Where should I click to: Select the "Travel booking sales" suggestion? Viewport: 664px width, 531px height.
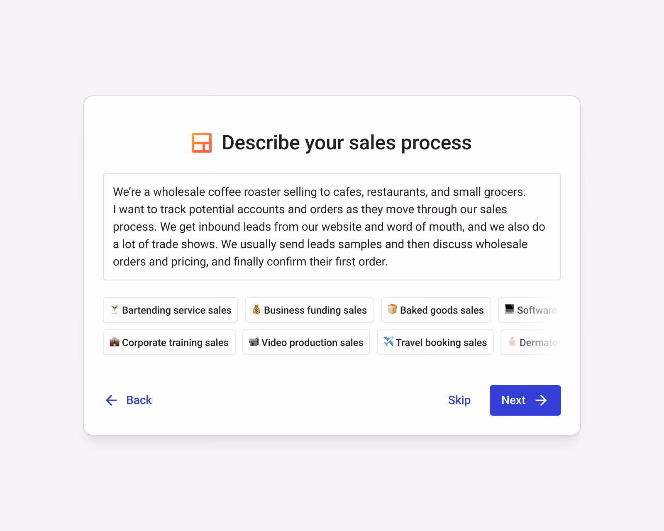[x=435, y=342]
